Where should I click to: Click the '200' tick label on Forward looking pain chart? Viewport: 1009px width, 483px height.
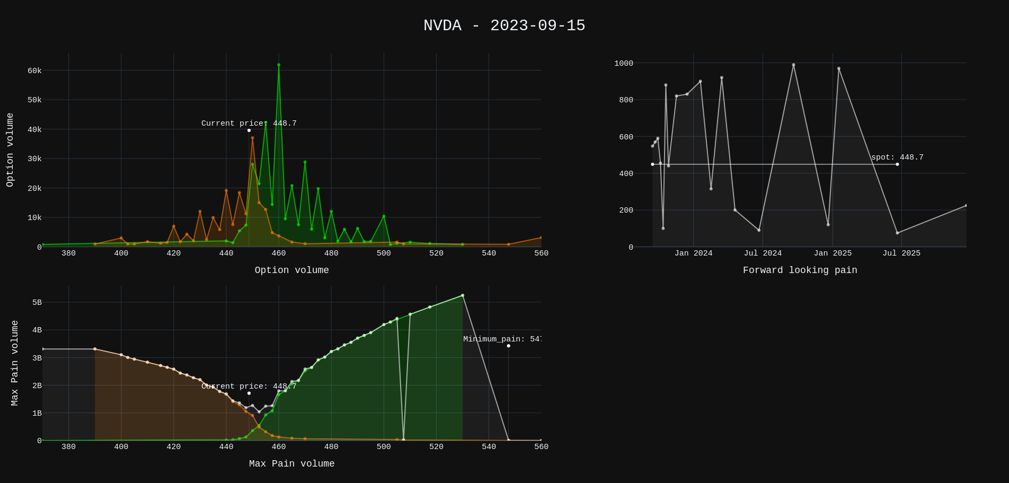[626, 210]
